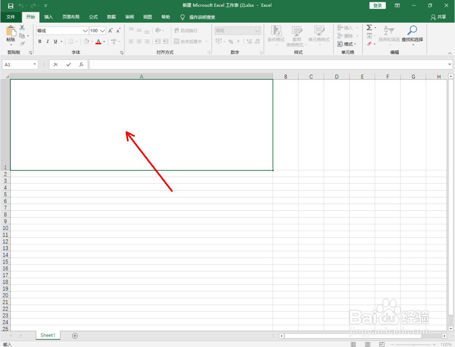Toggle align right icon
This screenshot has width=455, height=347.
(147, 41)
